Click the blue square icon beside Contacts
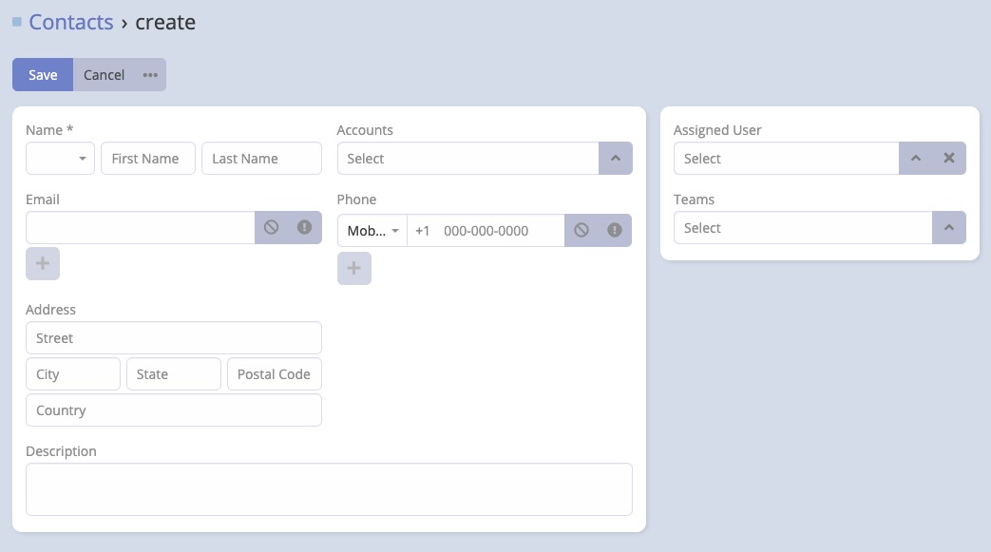991x552 pixels. pos(16,21)
